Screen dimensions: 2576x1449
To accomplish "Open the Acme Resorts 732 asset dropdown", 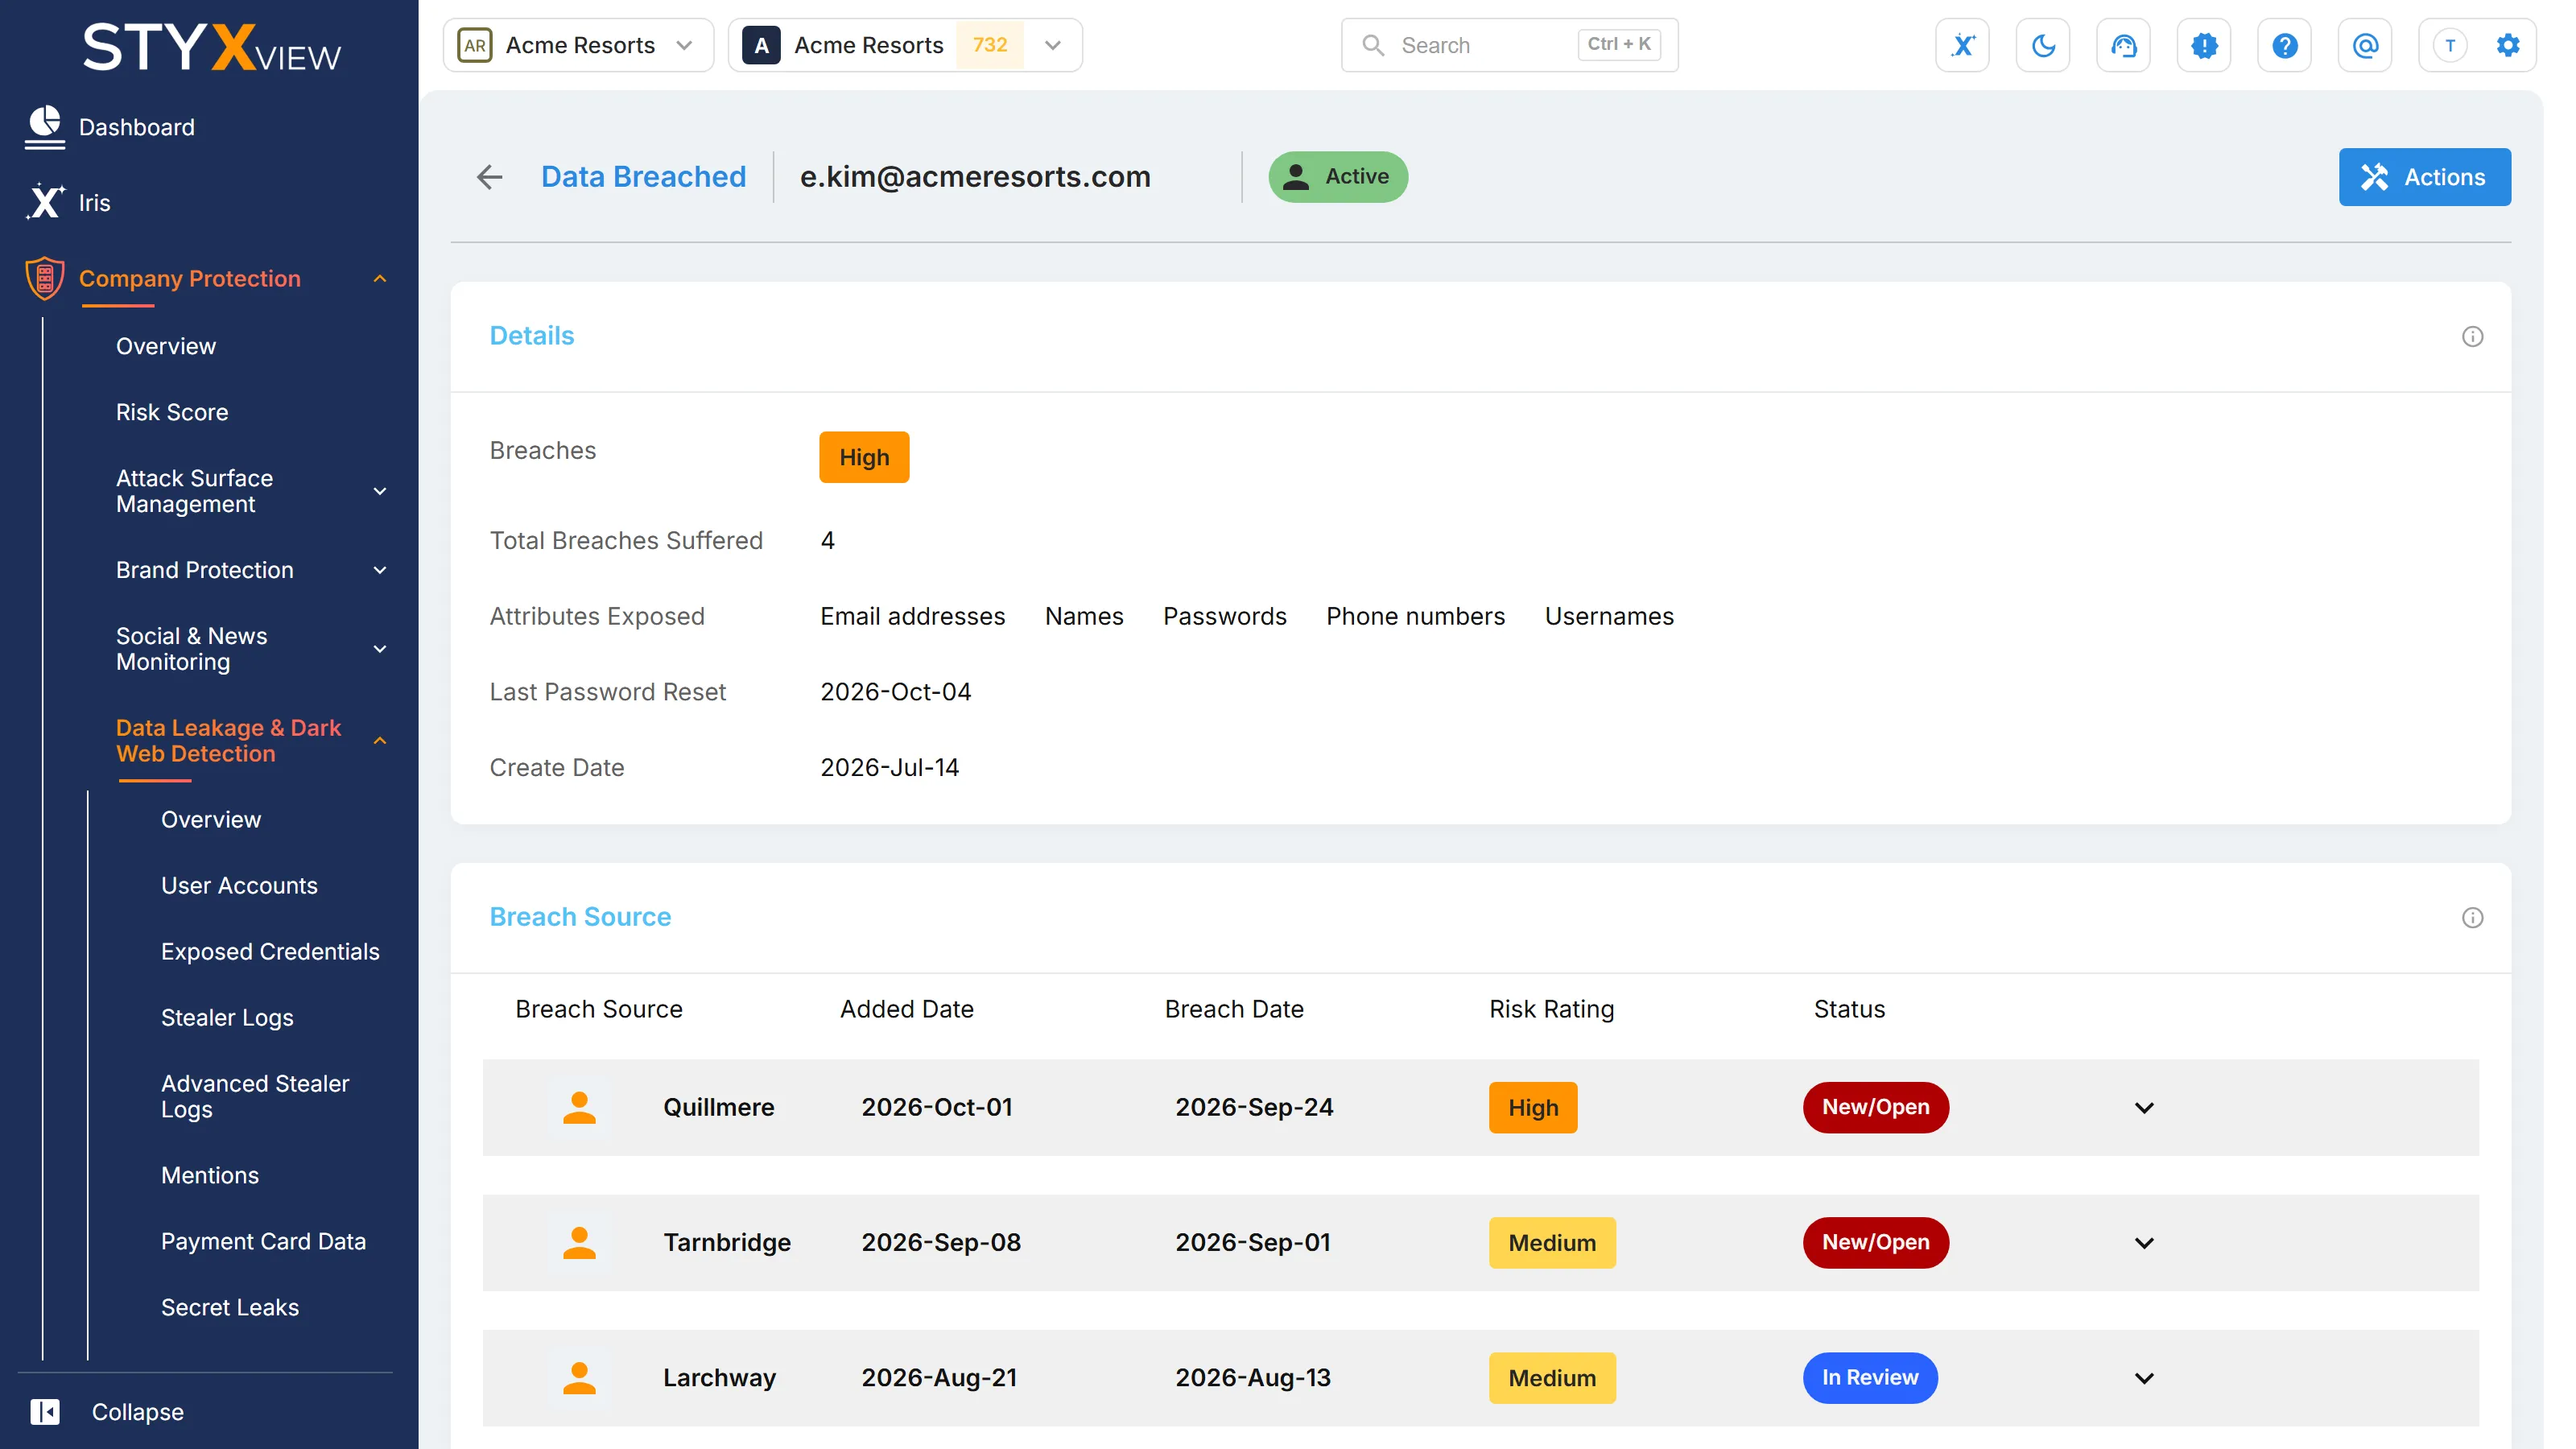I will (x=905, y=45).
